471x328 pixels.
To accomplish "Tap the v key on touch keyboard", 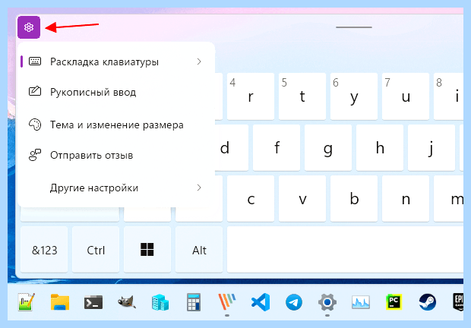I will pos(302,199).
